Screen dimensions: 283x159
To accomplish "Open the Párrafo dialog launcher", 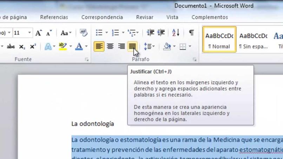I will (x=195, y=59).
